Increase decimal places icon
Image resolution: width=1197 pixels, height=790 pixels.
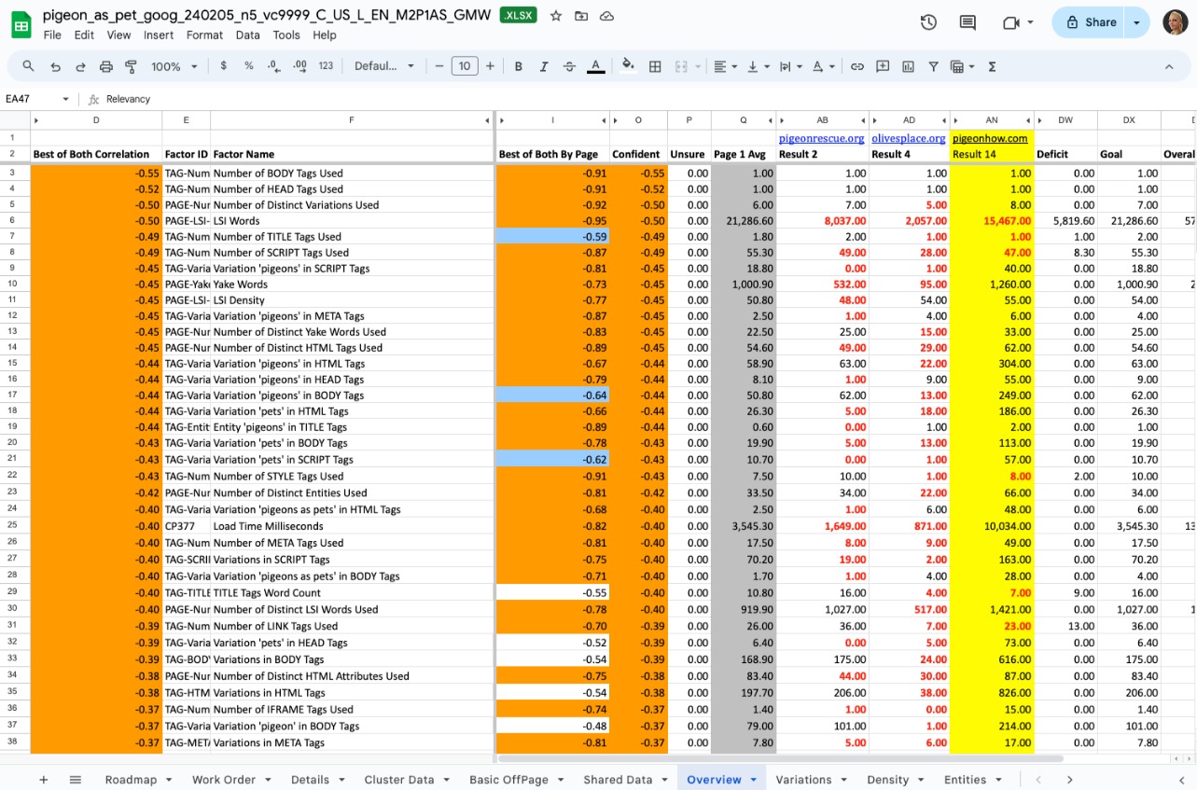point(299,66)
